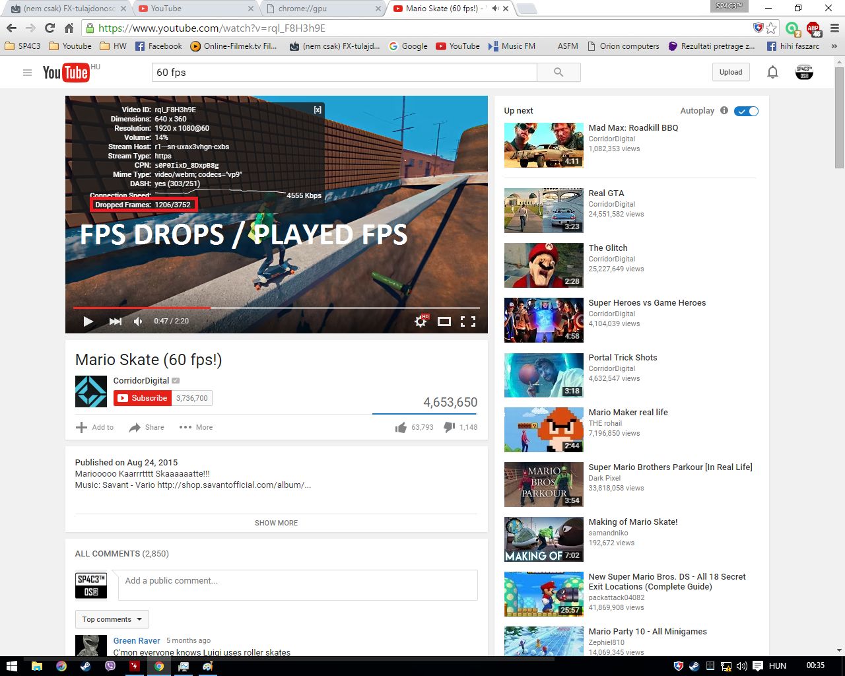Go to browser Home page

pyautogui.click(x=69, y=28)
